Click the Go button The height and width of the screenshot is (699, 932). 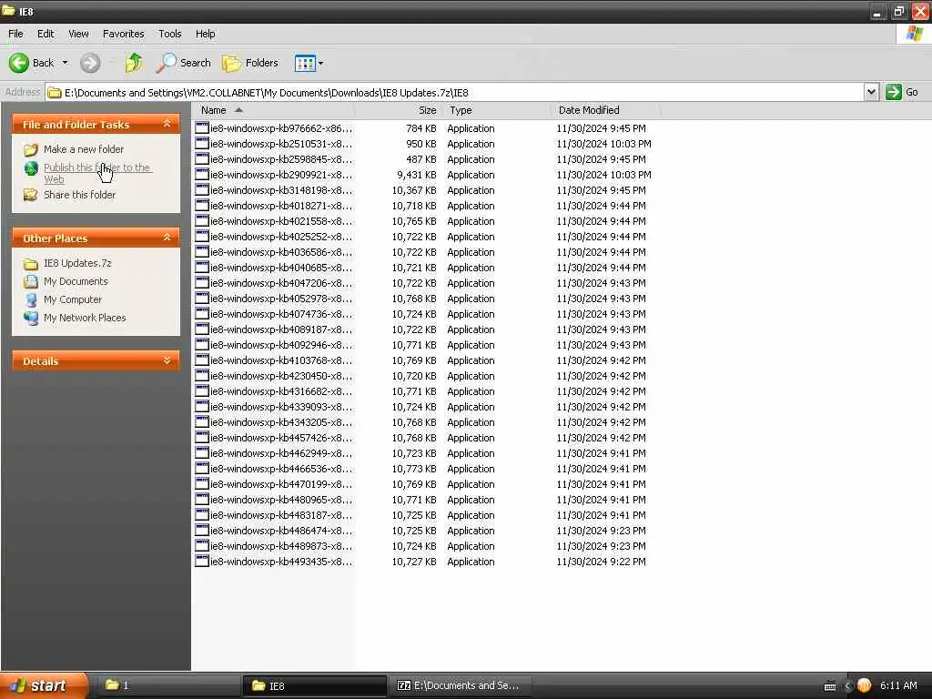pos(902,92)
